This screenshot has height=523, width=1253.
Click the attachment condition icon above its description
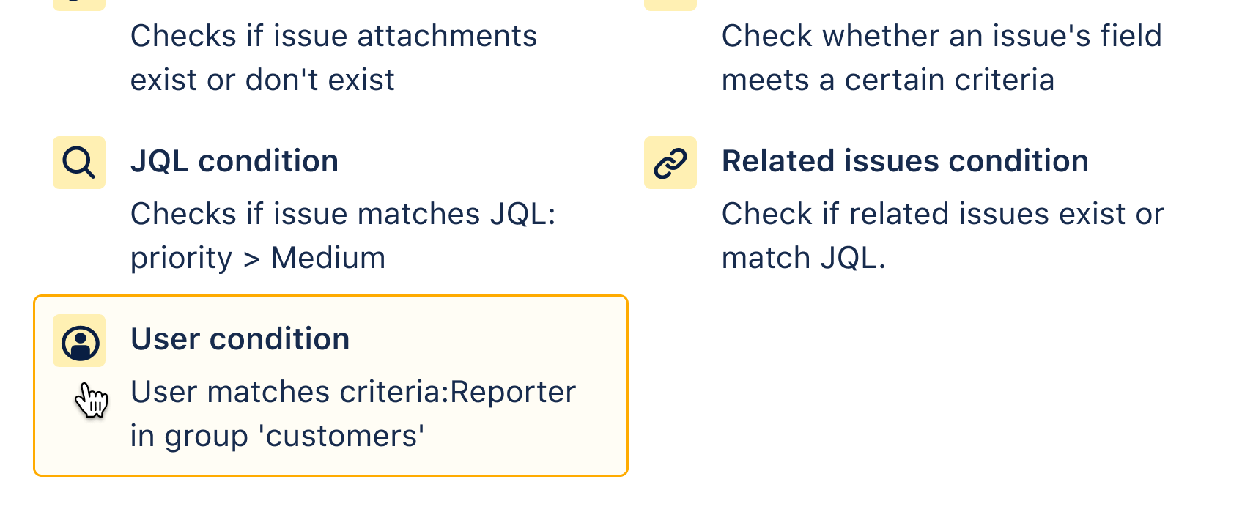78,2
